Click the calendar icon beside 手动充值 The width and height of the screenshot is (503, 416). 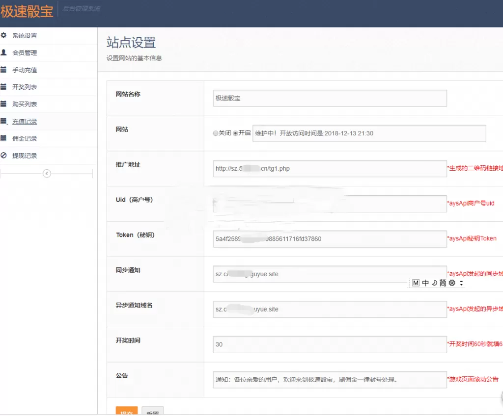tap(3, 70)
